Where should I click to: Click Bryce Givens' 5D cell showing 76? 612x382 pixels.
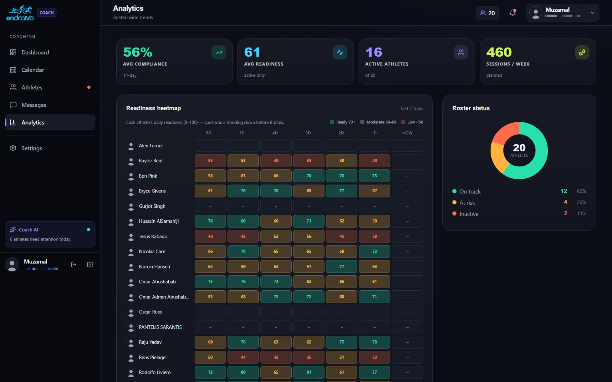243,191
